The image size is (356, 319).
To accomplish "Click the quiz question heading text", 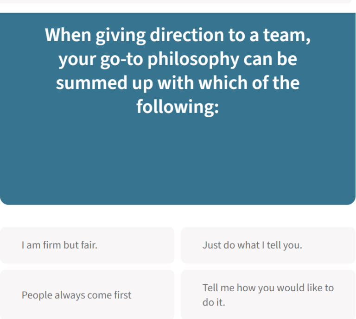I will click(x=178, y=71).
